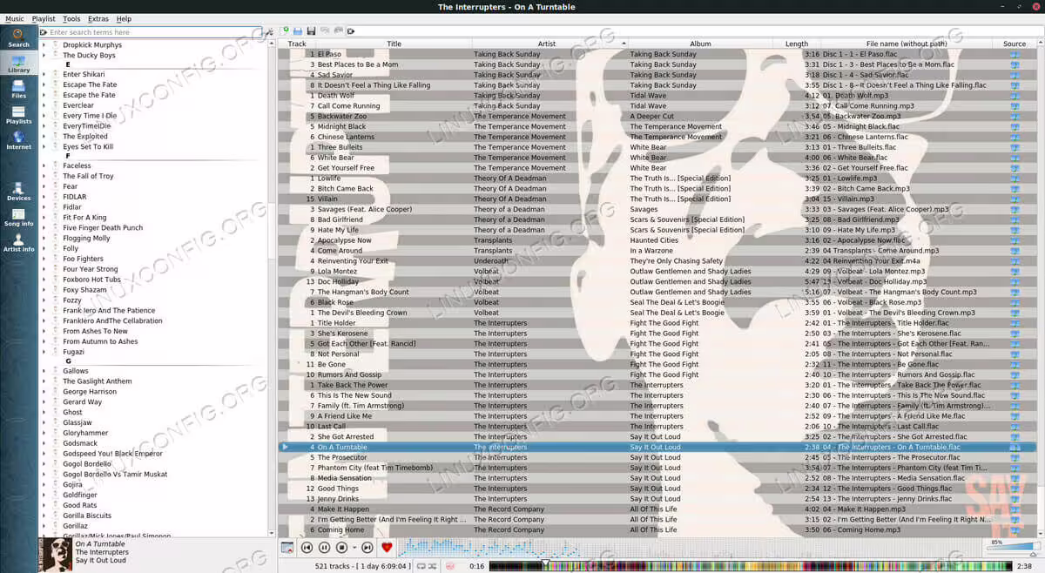The width and height of the screenshot is (1045, 573).
Task: Expand The Gaslight Anthem artist
Action: tap(44, 381)
